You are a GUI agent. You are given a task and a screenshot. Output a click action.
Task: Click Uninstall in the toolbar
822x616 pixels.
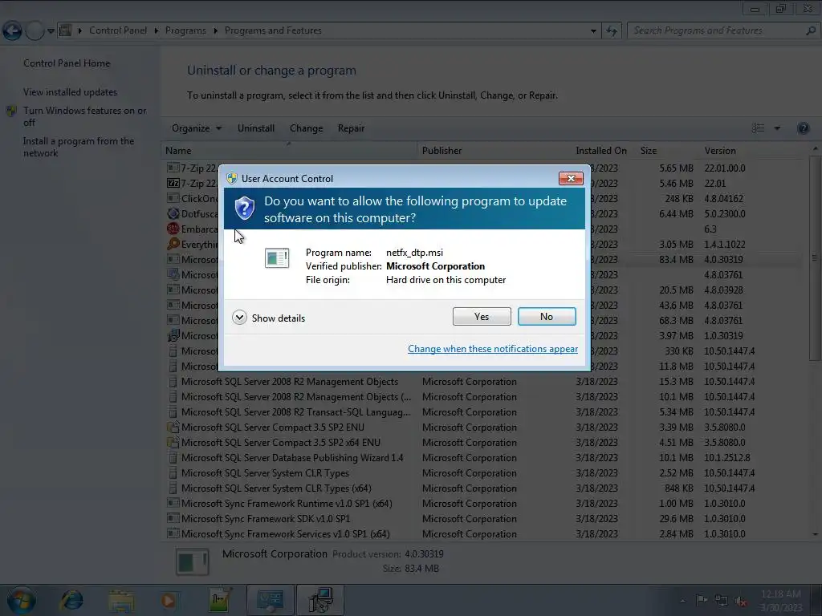[x=256, y=128]
